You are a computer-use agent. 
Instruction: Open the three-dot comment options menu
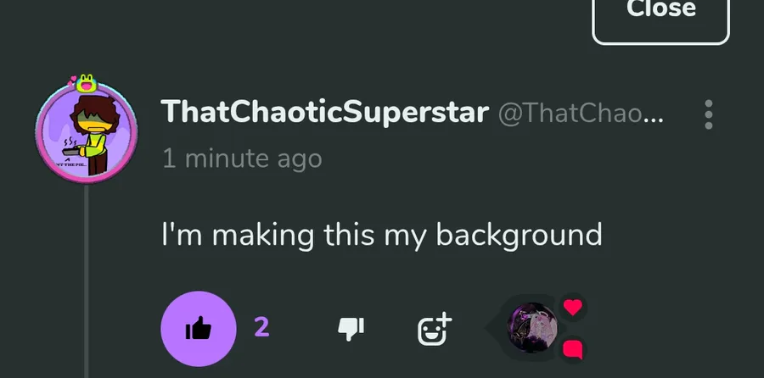point(709,114)
